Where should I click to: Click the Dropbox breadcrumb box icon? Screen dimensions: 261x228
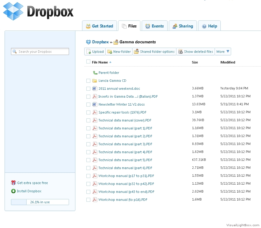coord(89,42)
